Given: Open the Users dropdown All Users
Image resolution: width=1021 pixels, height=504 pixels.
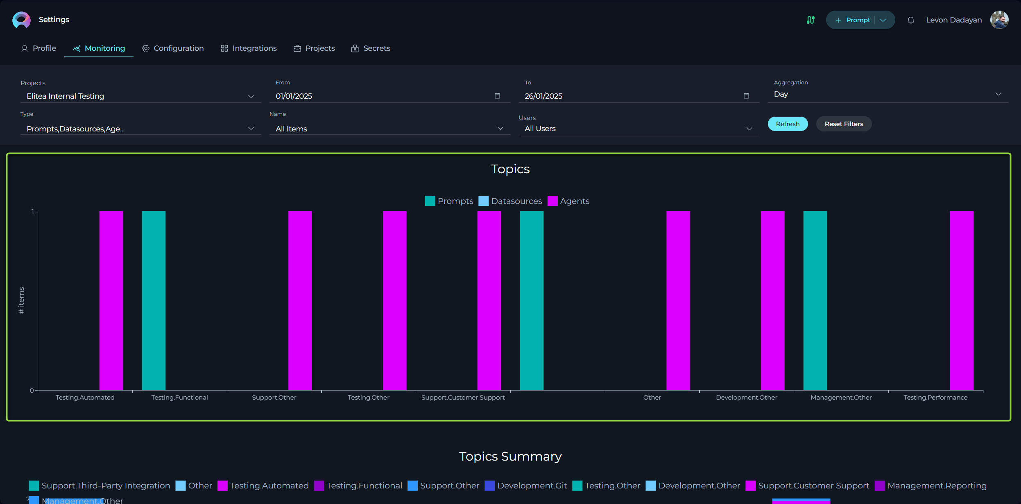Looking at the screenshot, I should click(638, 129).
